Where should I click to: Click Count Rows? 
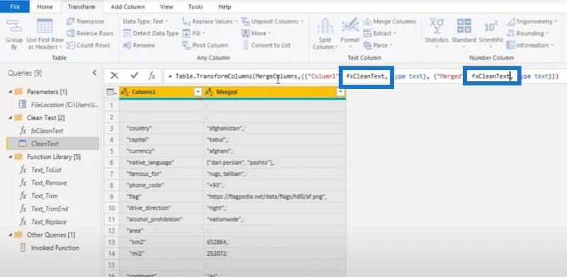tap(88, 45)
